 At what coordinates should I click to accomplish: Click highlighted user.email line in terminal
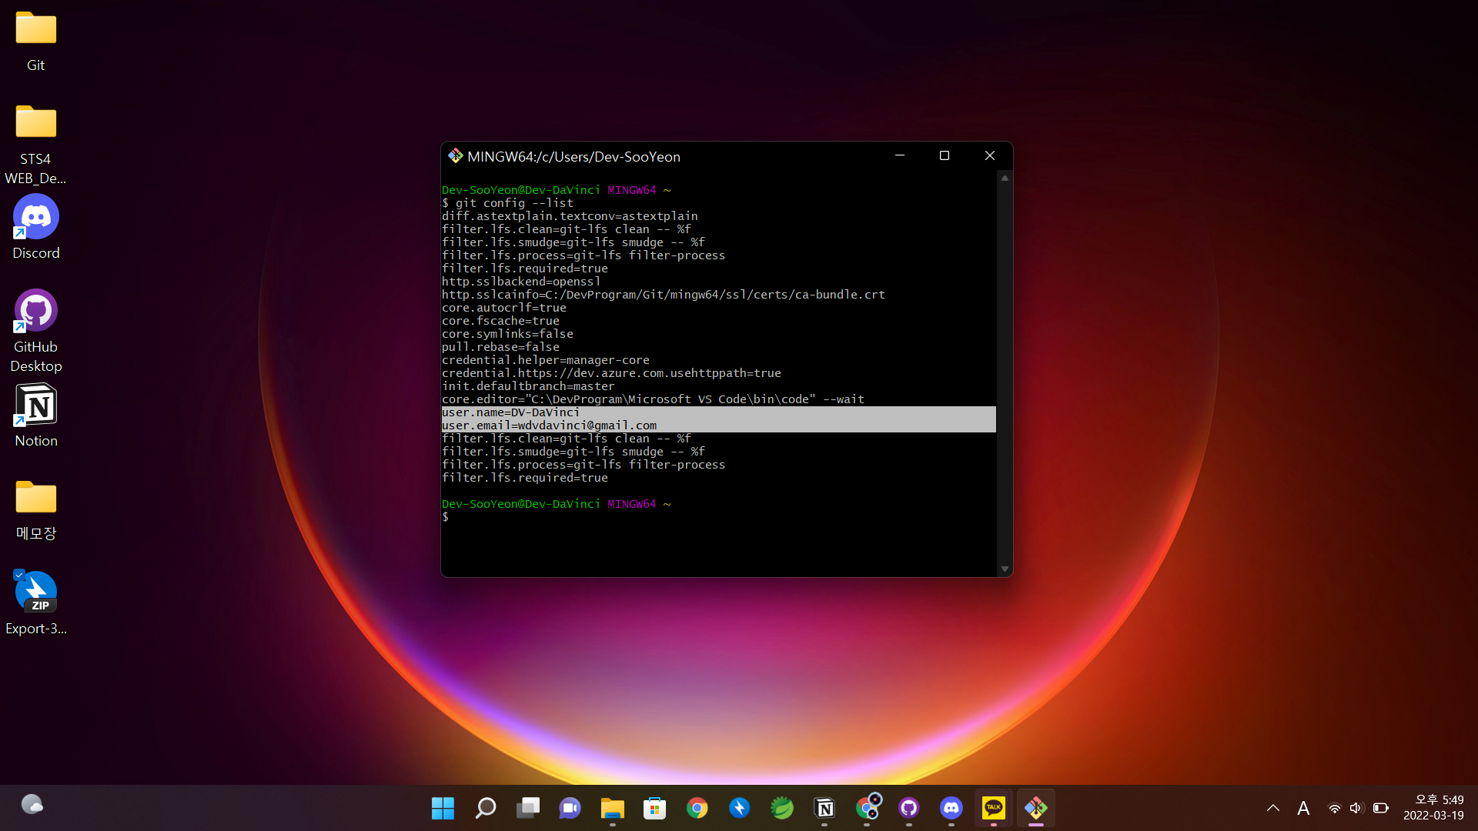tap(549, 426)
